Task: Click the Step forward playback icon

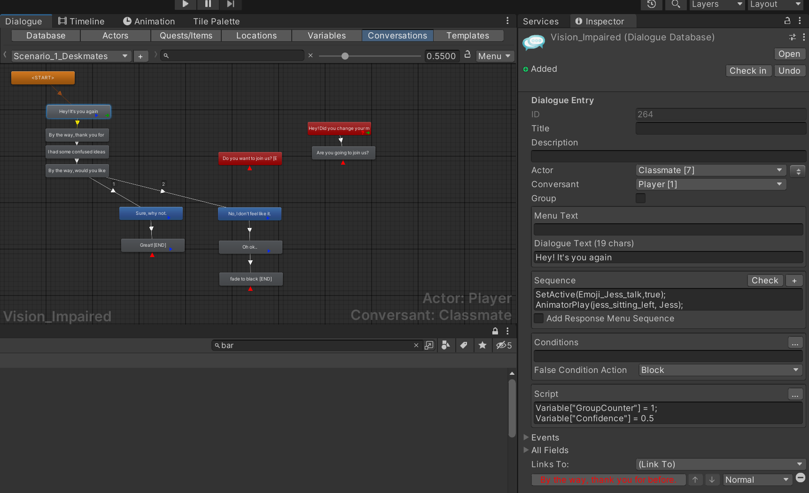Action: point(230,4)
